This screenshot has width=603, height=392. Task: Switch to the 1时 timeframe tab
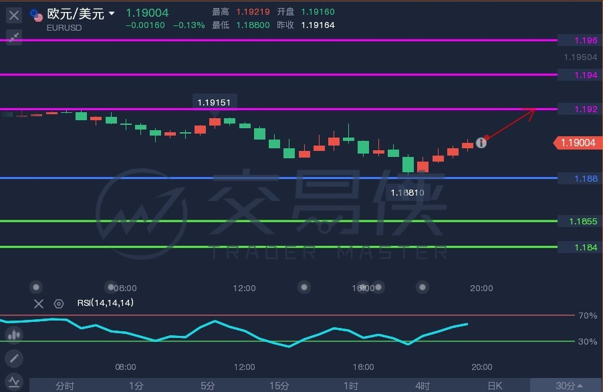coord(351,385)
